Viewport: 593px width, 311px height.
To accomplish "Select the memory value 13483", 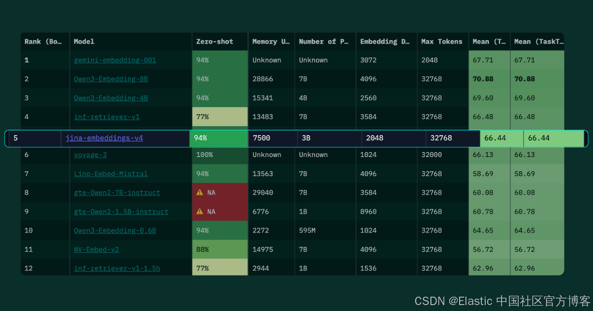I will [x=263, y=117].
